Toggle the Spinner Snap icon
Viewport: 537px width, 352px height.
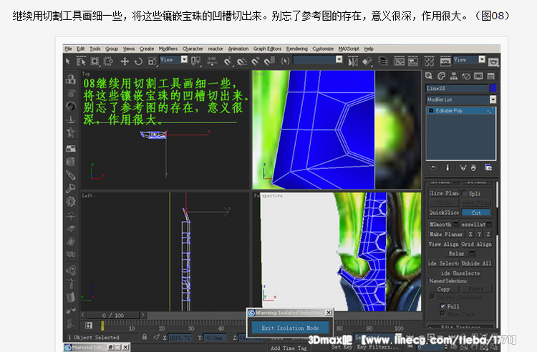point(269,62)
